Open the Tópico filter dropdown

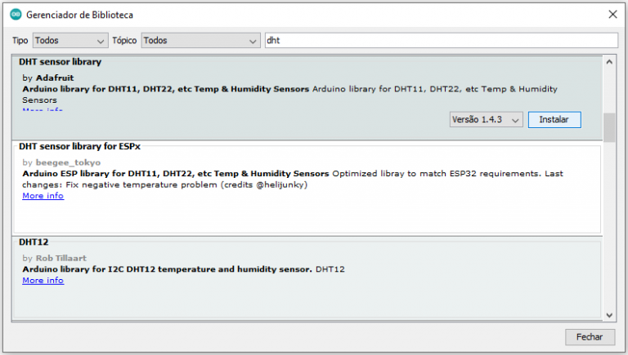tap(200, 40)
